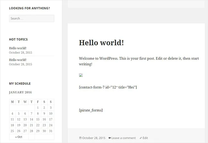Select day 28 in the January calendar
Screen dimensions: 208x143
tap(31, 131)
